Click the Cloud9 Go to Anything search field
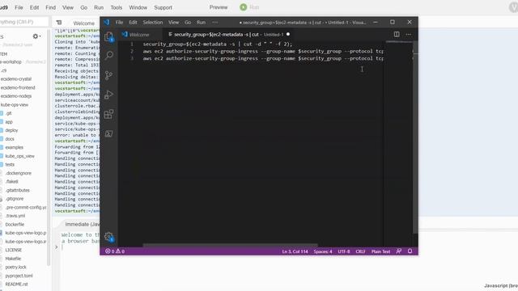 click(23, 22)
